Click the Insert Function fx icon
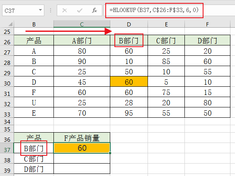The width and height of the screenshot is (235, 176). pos(94,10)
